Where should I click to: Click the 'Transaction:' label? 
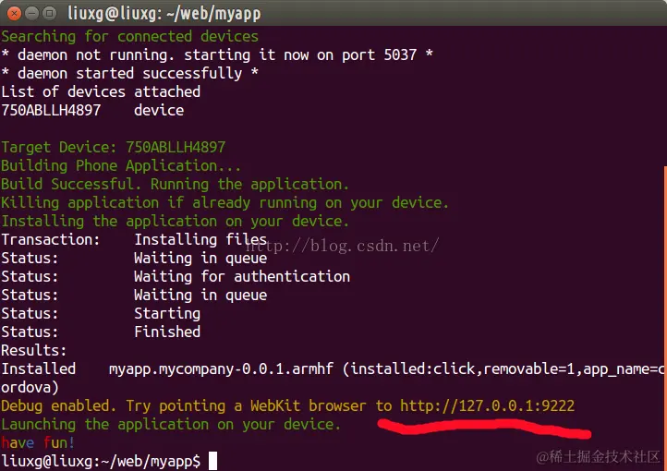tap(51, 240)
